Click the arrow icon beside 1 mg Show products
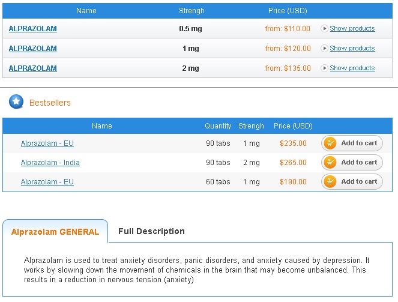Viewport: 398px width, 302px height. pos(325,48)
